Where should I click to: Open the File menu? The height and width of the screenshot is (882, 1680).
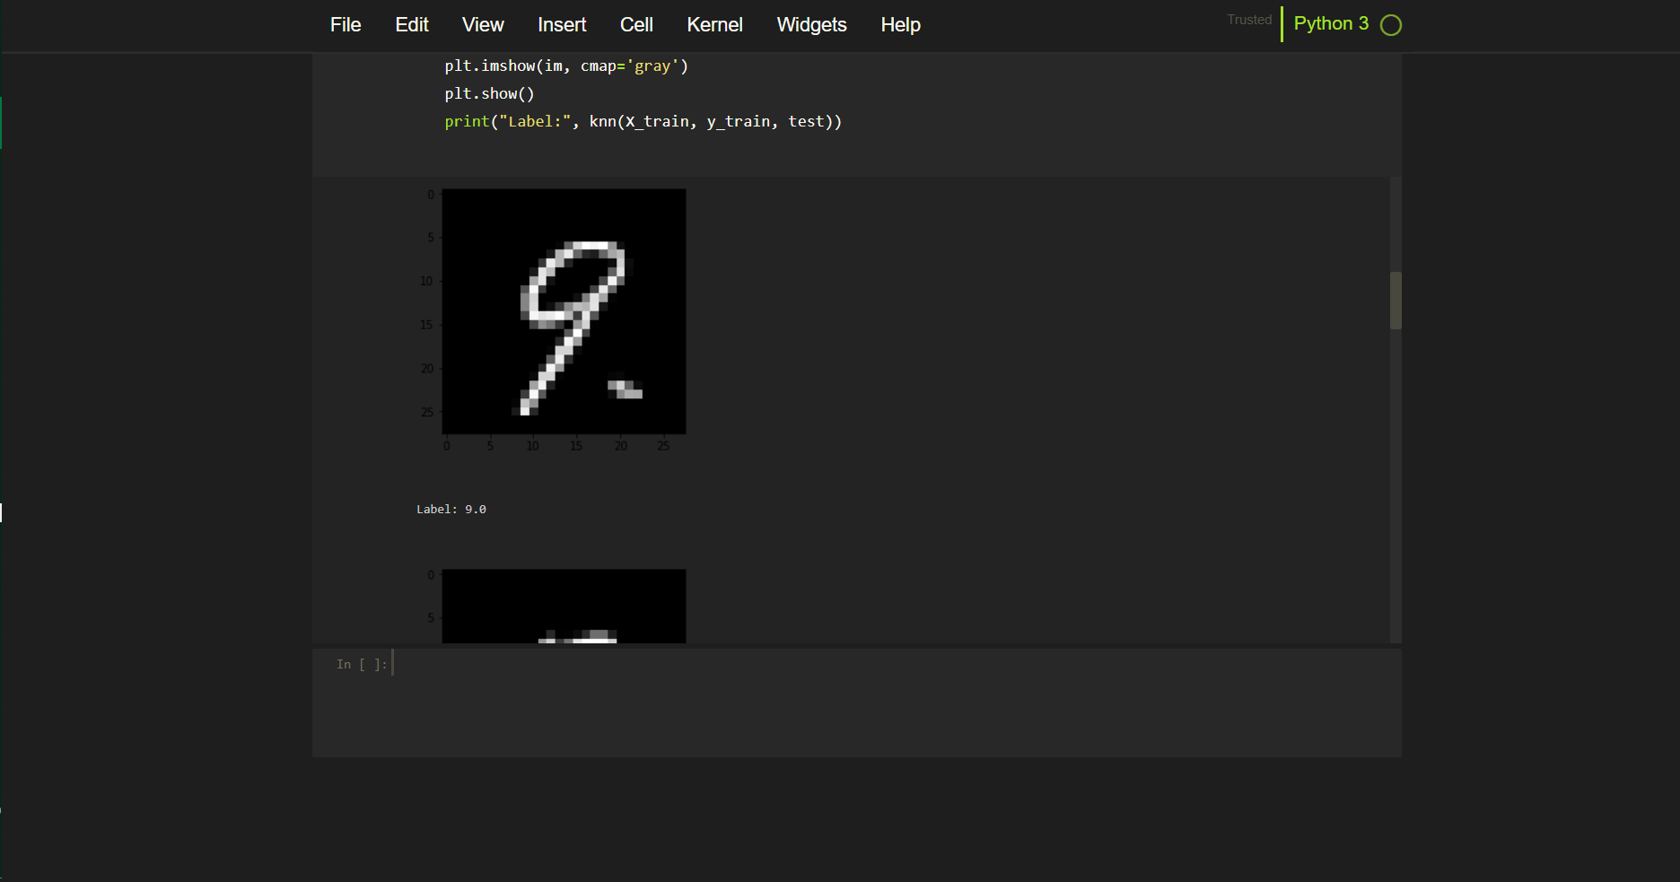pyautogui.click(x=345, y=25)
